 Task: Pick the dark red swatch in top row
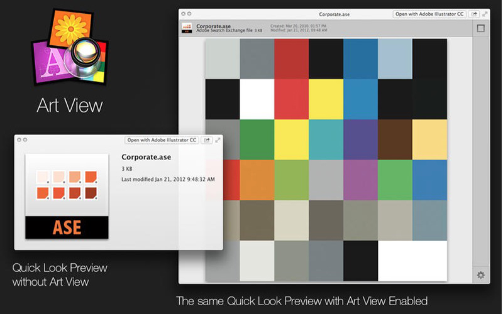tap(292, 59)
